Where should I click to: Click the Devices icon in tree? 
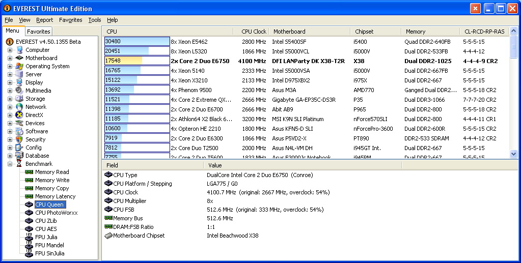coord(19,123)
